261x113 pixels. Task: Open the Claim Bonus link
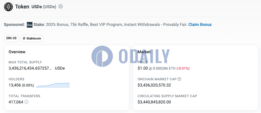click(x=200, y=25)
